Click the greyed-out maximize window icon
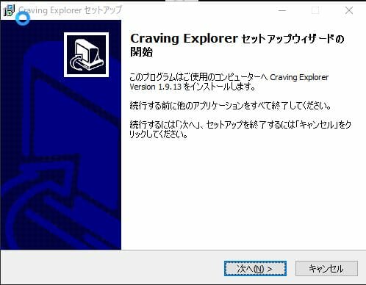This screenshot has width=366, height=285. (315, 10)
